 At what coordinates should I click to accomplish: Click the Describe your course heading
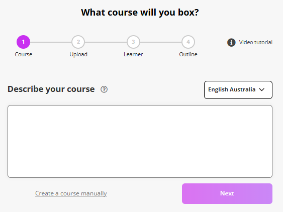(x=51, y=89)
